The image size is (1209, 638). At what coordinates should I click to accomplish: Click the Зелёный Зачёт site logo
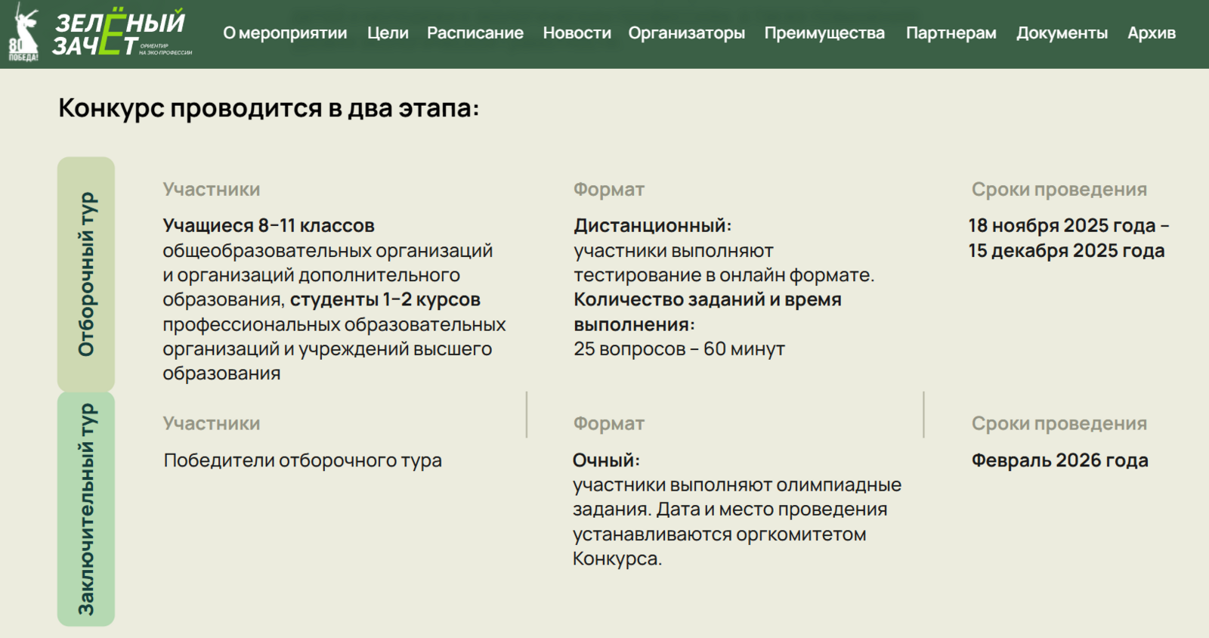tap(121, 33)
